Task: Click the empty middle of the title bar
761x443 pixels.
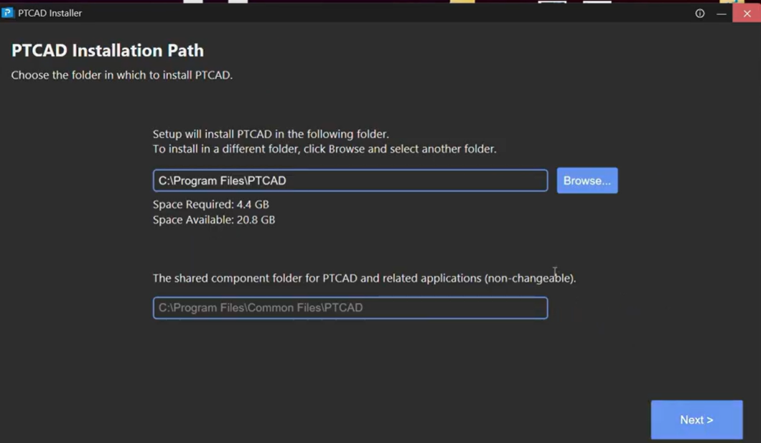Action: pyautogui.click(x=373, y=13)
